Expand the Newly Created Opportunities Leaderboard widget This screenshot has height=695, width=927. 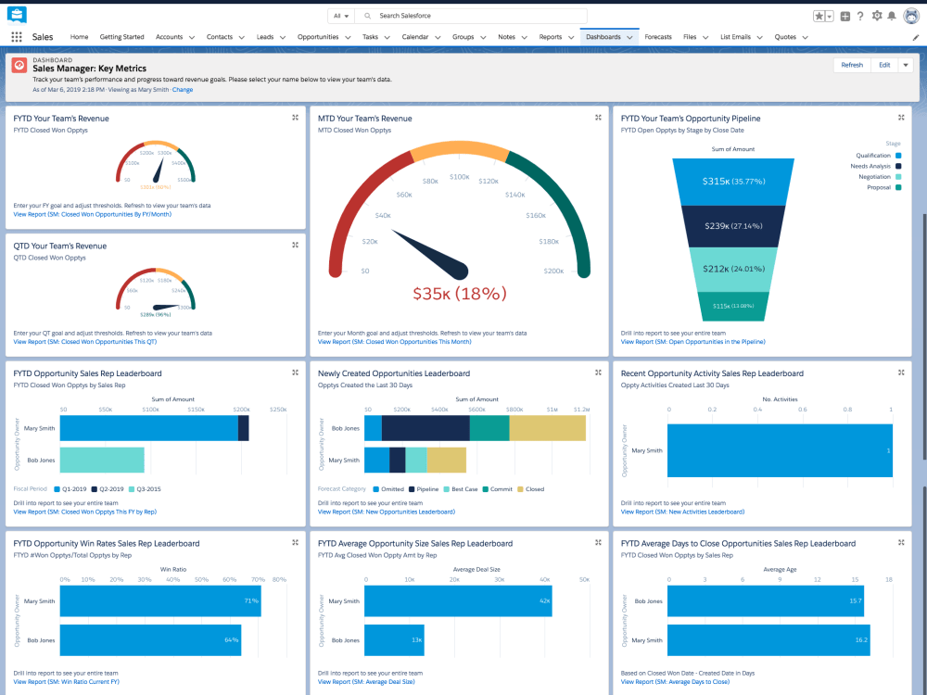(598, 373)
